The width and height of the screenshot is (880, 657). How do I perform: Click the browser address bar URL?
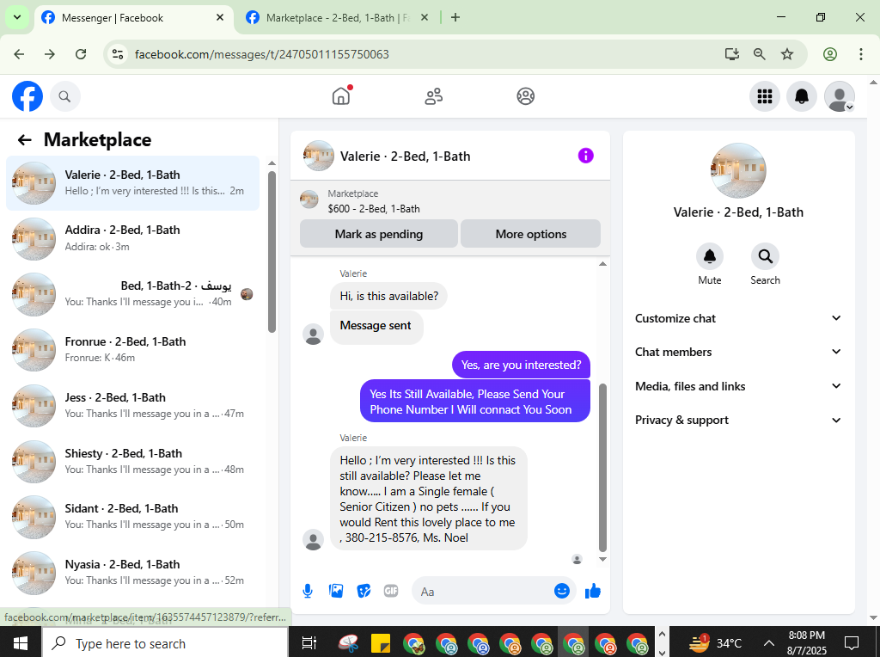click(261, 54)
